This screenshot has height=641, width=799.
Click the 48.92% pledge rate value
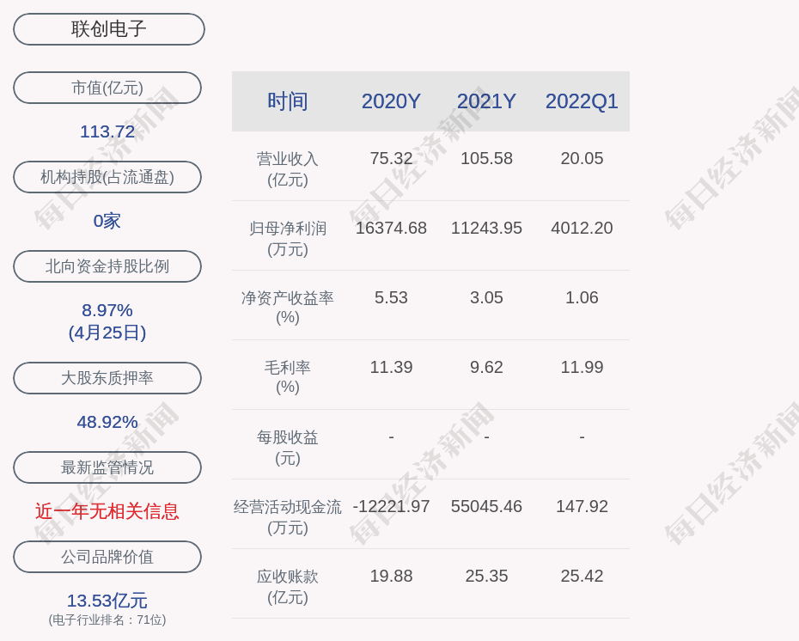pyautogui.click(x=107, y=422)
